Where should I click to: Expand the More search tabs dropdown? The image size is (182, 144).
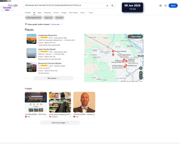click(83, 13)
